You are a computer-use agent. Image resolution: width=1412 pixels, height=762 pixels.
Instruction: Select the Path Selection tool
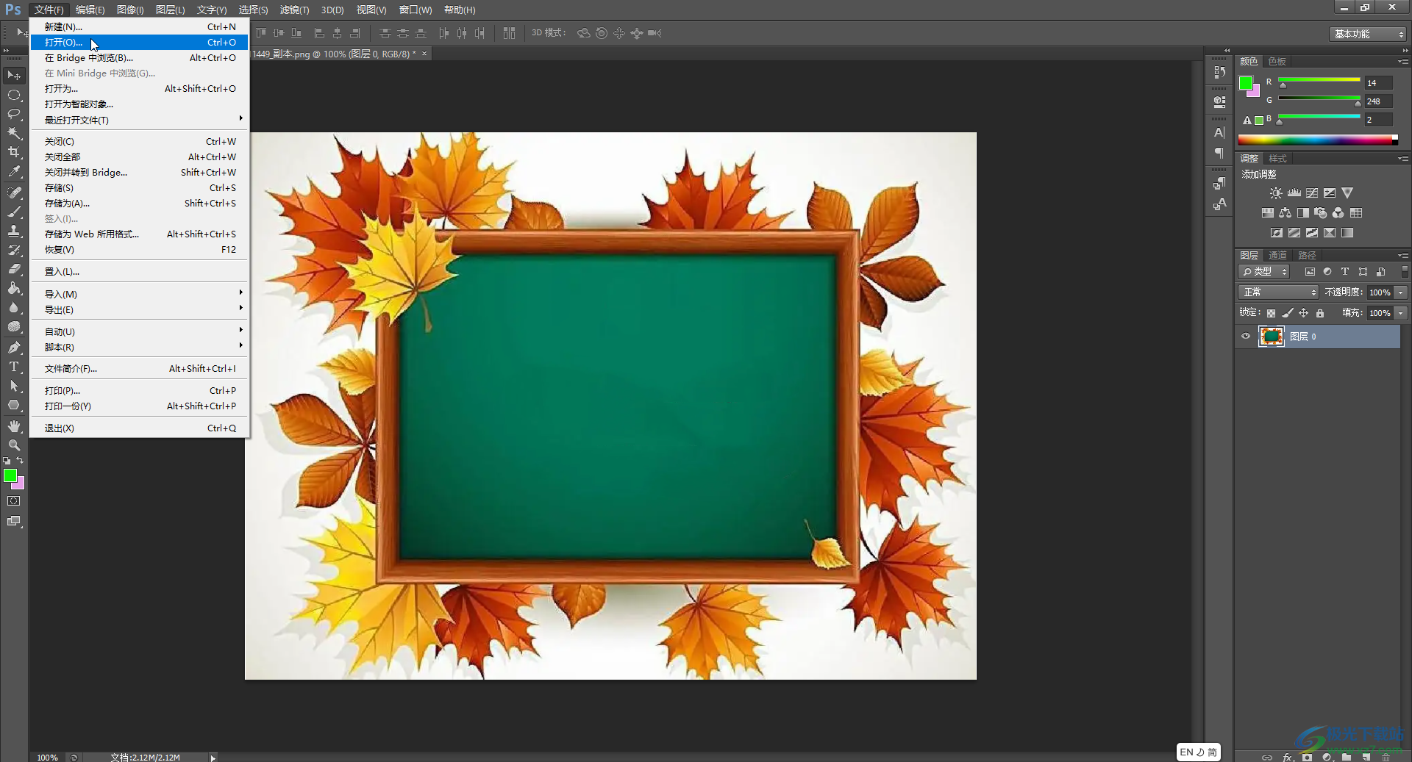click(x=14, y=386)
